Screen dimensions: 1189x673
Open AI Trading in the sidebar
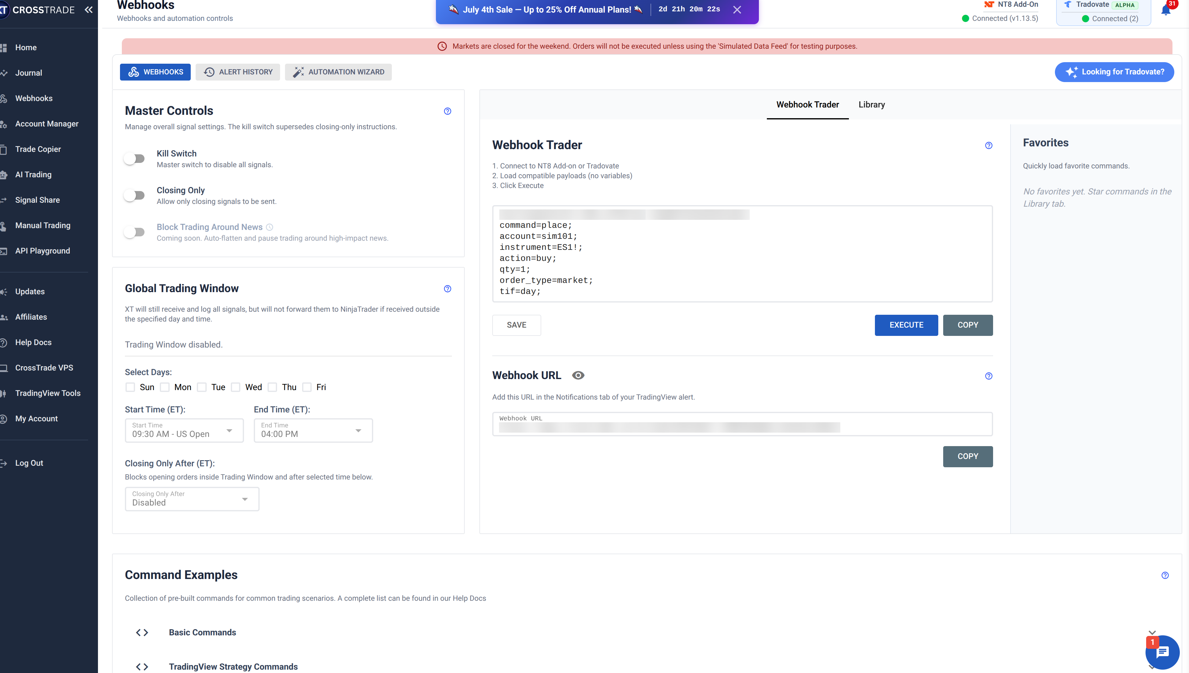pyautogui.click(x=33, y=175)
